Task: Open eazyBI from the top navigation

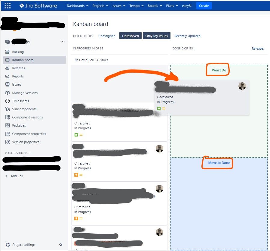Action: pos(187,6)
